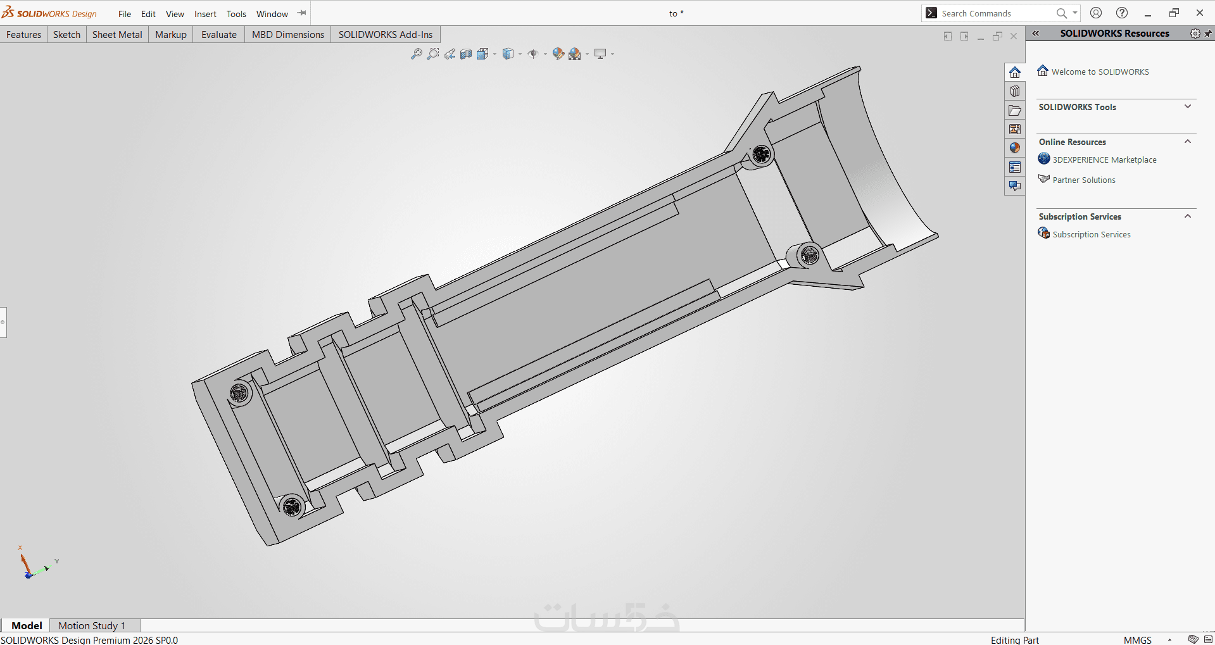Click the Zoom to Fit icon
This screenshot has height=645, width=1215.
(x=416, y=54)
